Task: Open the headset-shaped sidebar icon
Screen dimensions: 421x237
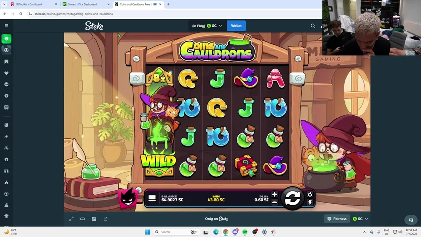Action: coord(7,171)
